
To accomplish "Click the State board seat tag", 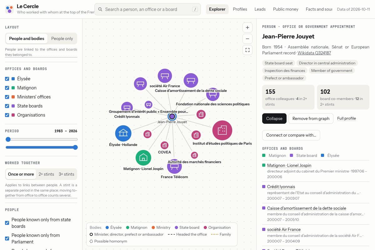I will click(279, 63).
